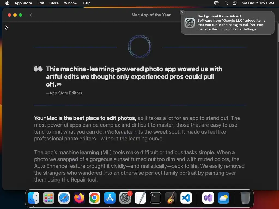
Task: Open the Edit menu
Action: [41, 3]
